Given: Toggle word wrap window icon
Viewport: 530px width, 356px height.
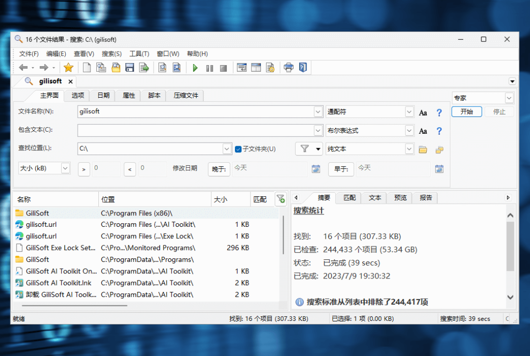Looking at the screenshot, I should point(242,68).
